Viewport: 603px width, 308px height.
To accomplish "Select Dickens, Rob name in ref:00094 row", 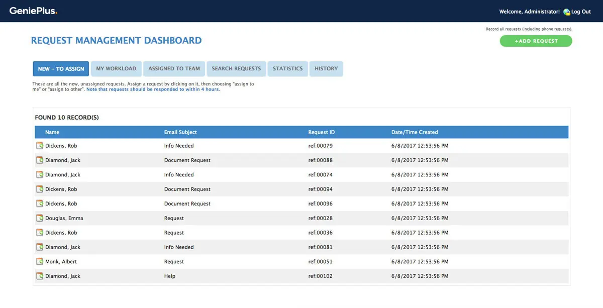I will pyautogui.click(x=61, y=189).
